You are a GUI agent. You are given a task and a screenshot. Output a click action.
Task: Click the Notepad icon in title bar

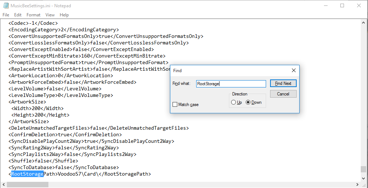pyautogui.click(x=6, y=5)
